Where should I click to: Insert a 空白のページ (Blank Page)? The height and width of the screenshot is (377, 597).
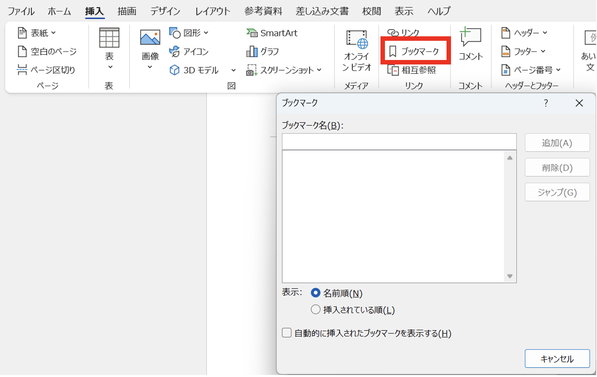coord(47,51)
